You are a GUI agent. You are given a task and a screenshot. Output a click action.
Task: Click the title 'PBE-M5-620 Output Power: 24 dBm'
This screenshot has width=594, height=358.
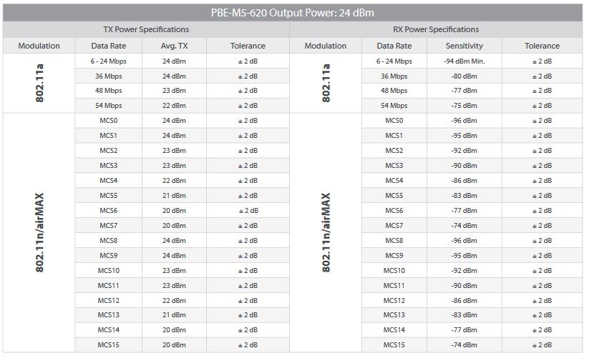293,13
